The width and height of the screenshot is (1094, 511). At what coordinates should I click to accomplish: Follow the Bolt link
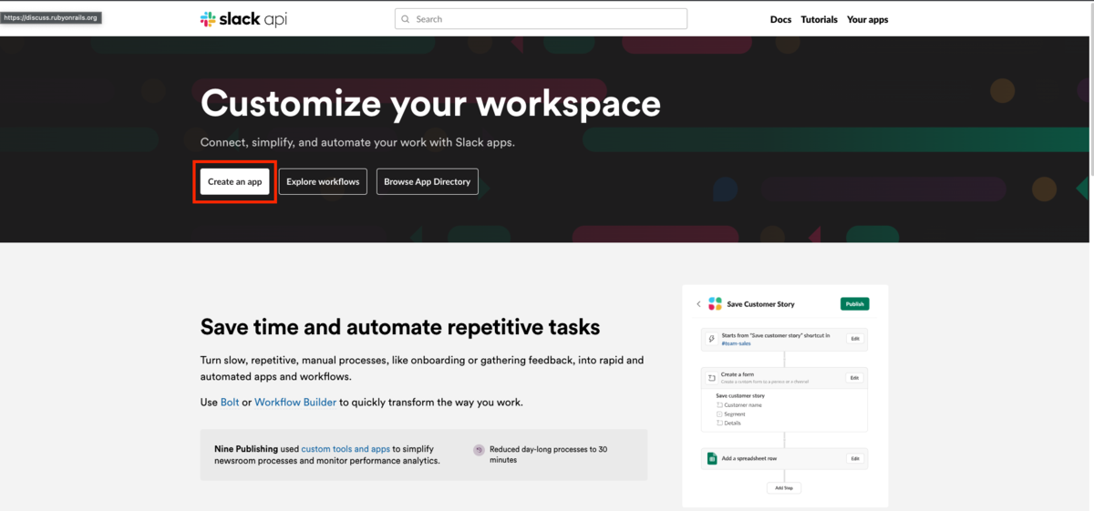[230, 402]
